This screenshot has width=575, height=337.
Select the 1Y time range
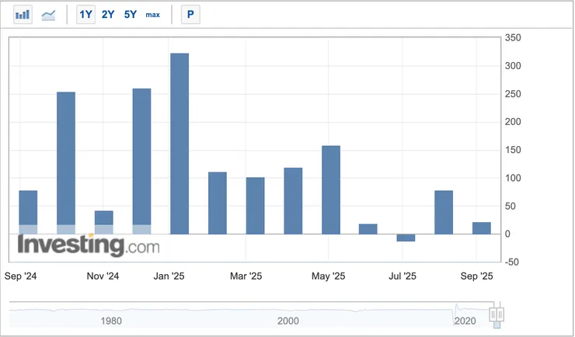pyautogui.click(x=85, y=15)
